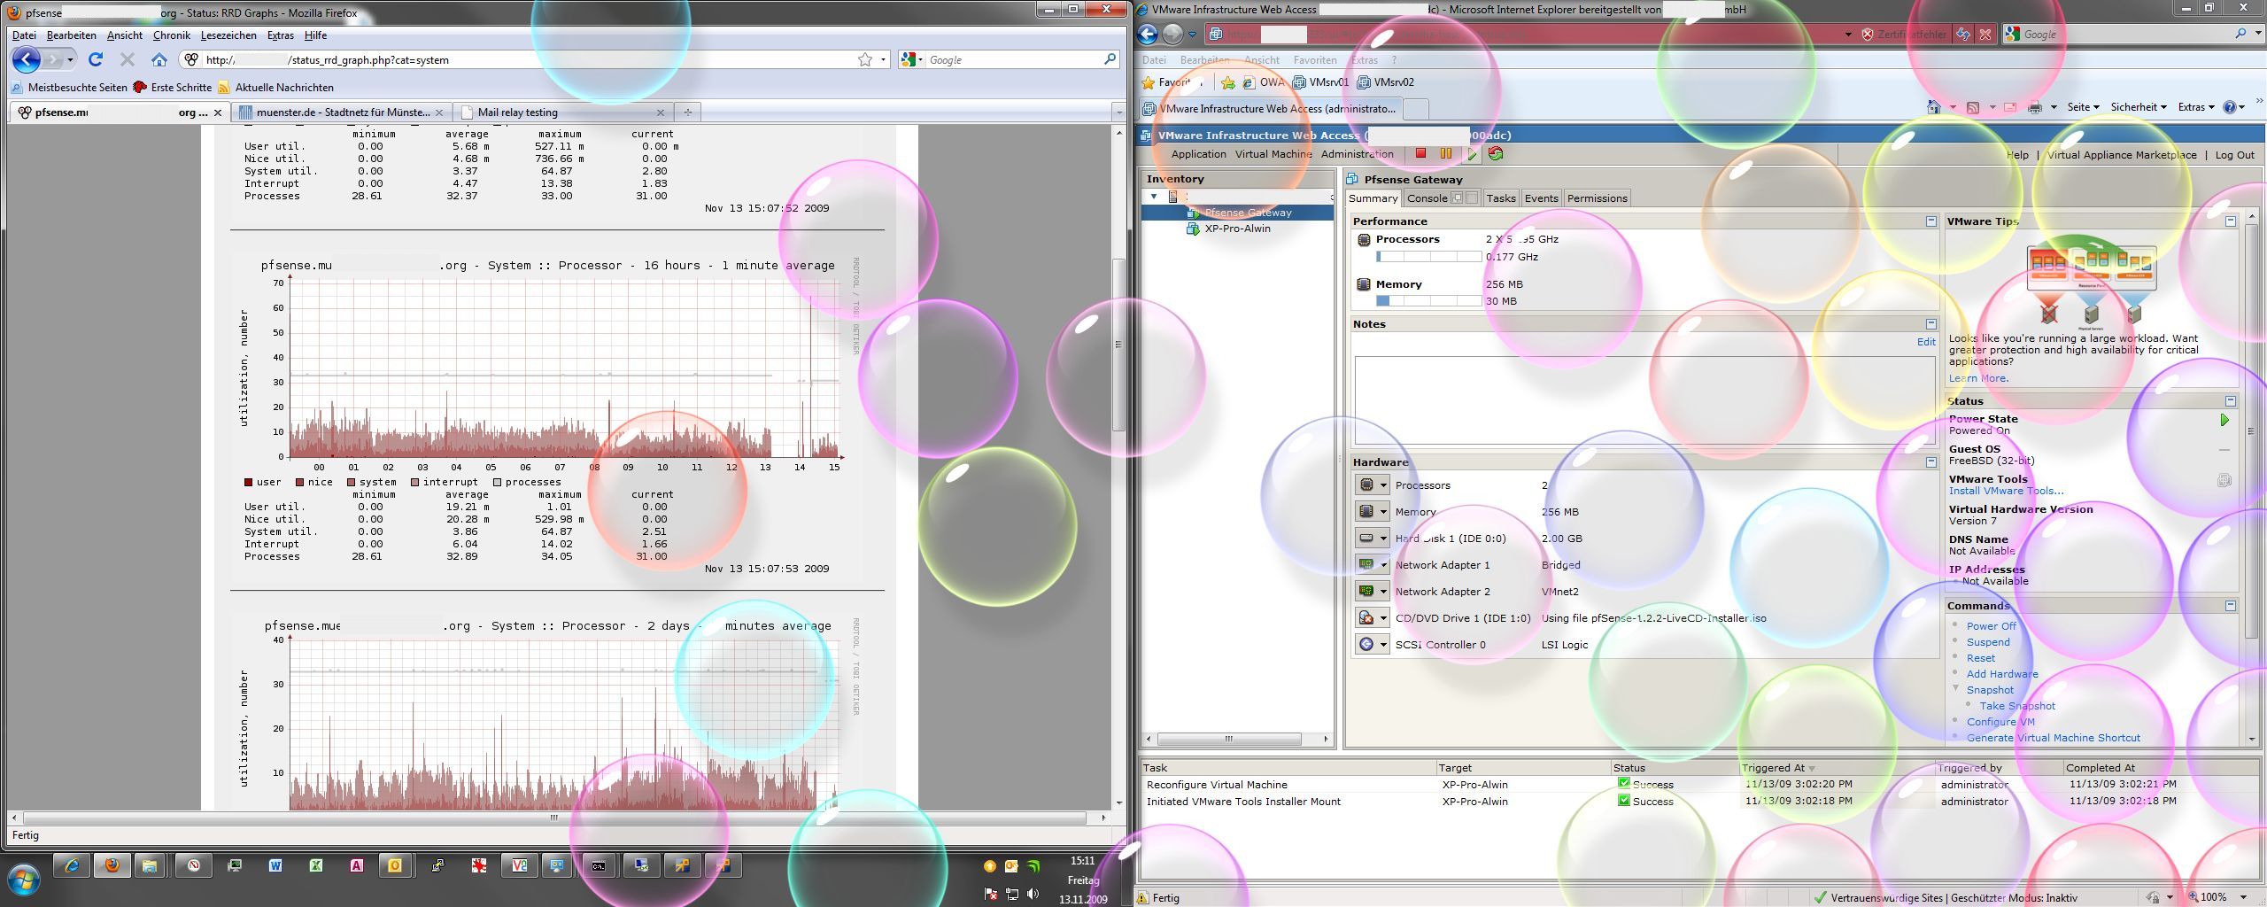Collapse the Hardware panel
This screenshot has width=2267, height=907.
[1930, 462]
